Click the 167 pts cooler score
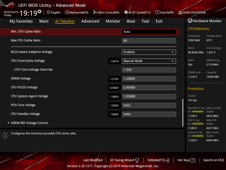The height and width of the screenshot is (170, 226). (x=192, y=100)
